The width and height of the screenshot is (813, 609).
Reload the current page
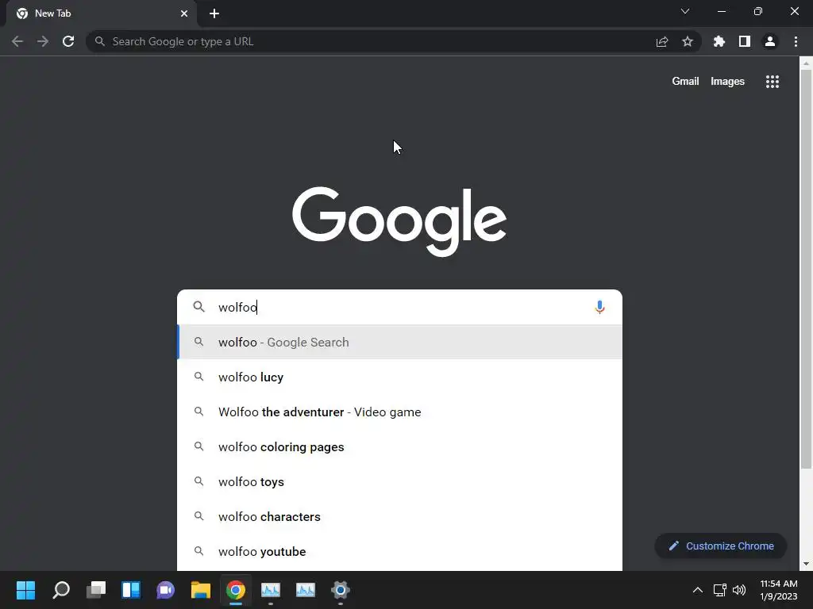pyautogui.click(x=68, y=41)
